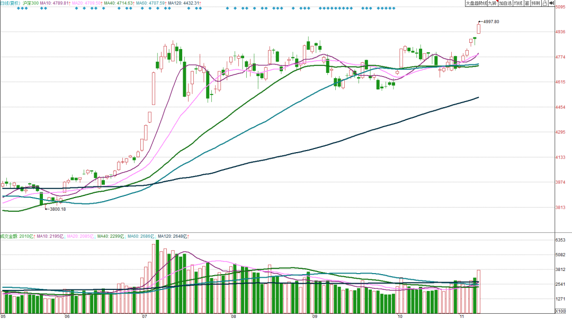
Task: Click the volume MA60: 2686亿 label
Action: pos(142,237)
